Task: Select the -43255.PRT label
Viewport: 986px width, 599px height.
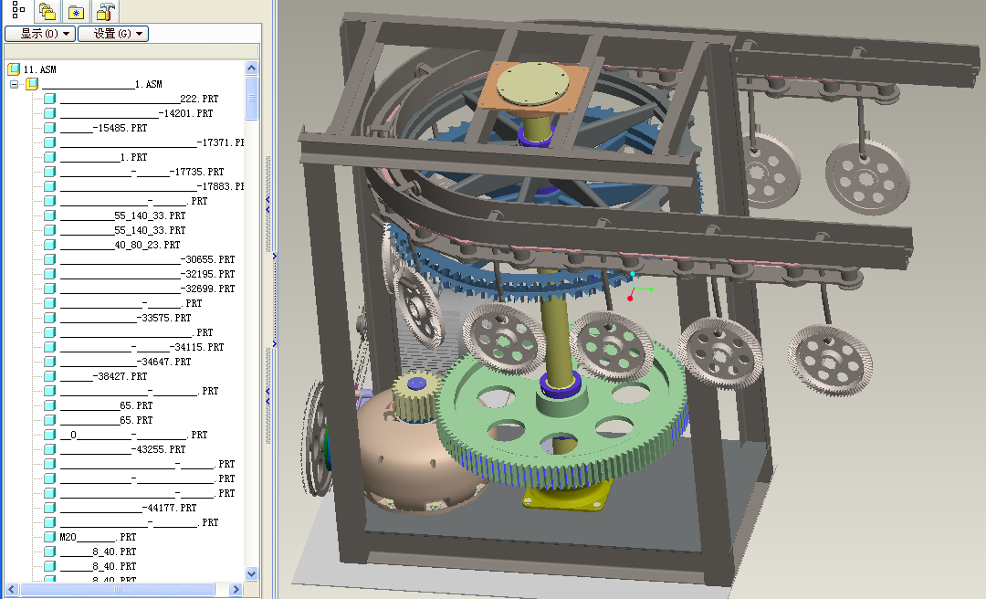Action: (x=122, y=449)
